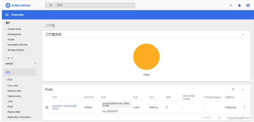Click the 6 days ago cell
254x122 pixels.
[x=230, y=107]
